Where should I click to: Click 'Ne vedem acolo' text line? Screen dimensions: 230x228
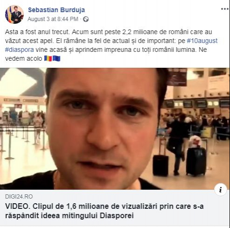[23, 59]
